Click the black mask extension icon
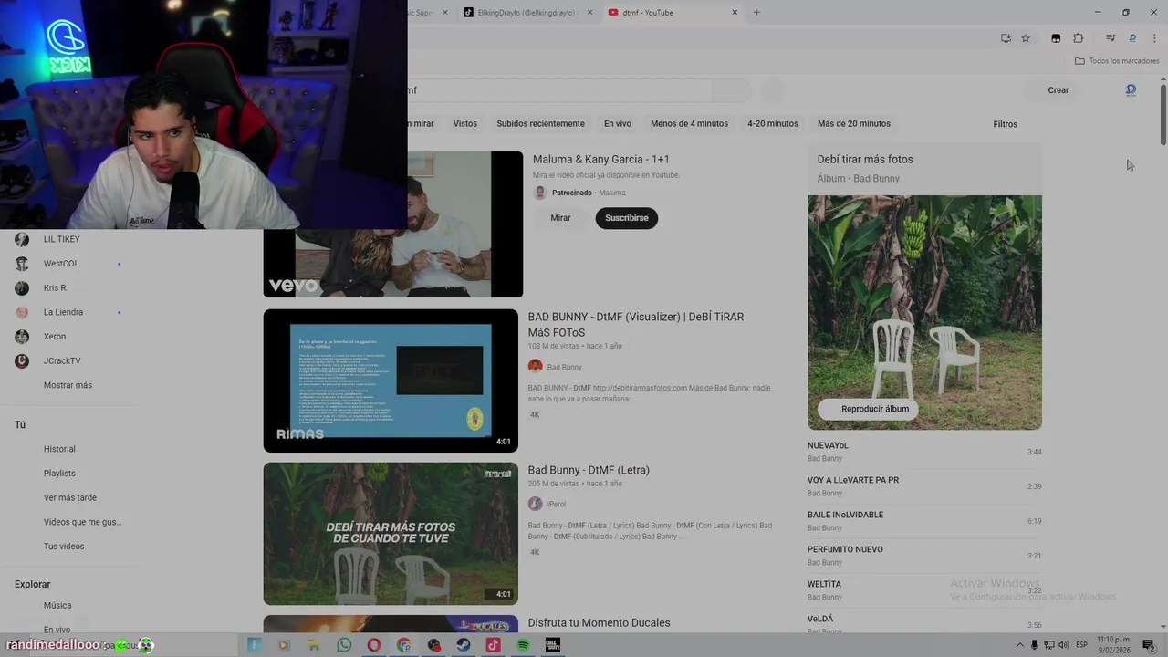Viewport: 1168px width, 657px height. (x=1056, y=38)
